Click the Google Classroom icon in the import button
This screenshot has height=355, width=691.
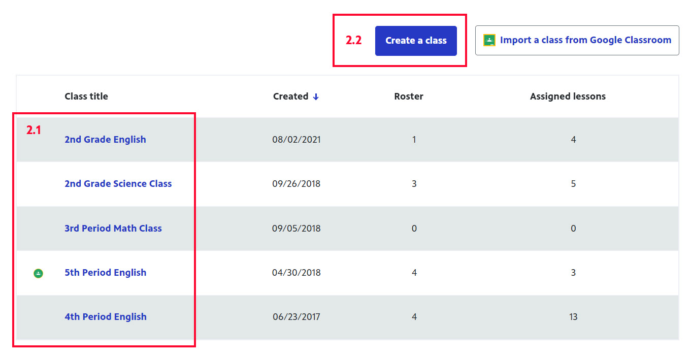[489, 40]
